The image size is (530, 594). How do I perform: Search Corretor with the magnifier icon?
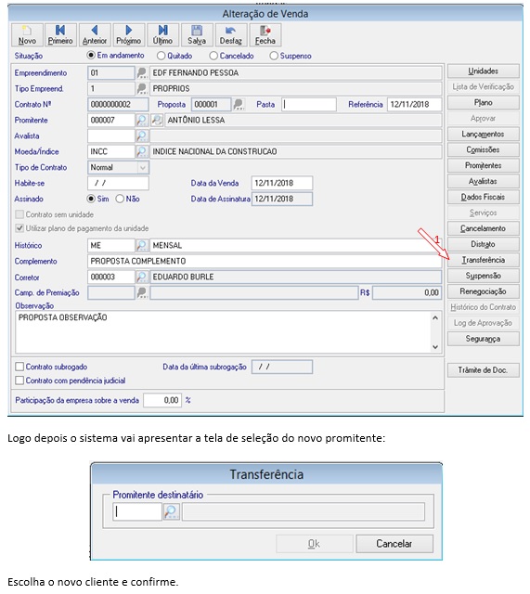142,277
